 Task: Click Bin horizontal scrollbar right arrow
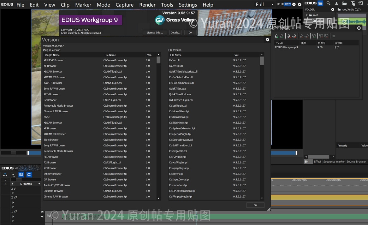[x=333, y=157]
